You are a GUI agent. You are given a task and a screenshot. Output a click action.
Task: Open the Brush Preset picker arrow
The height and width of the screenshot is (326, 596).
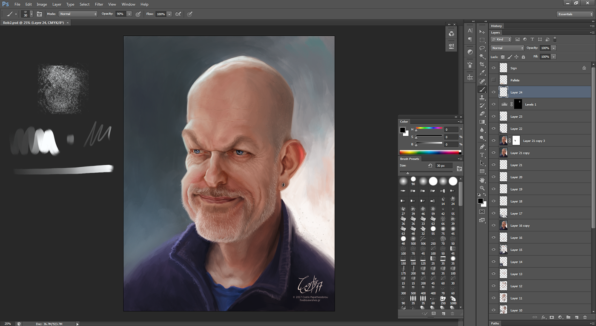(31, 14)
